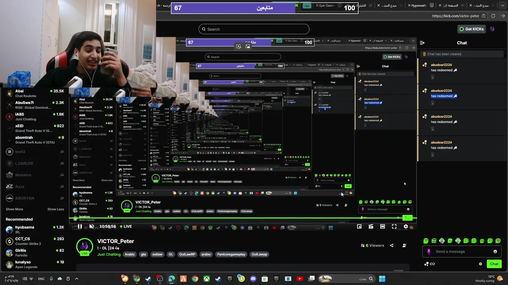This screenshot has height=285, width=508.
Task: Open the emoji picker in message box
Action: click(x=495, y=251)
